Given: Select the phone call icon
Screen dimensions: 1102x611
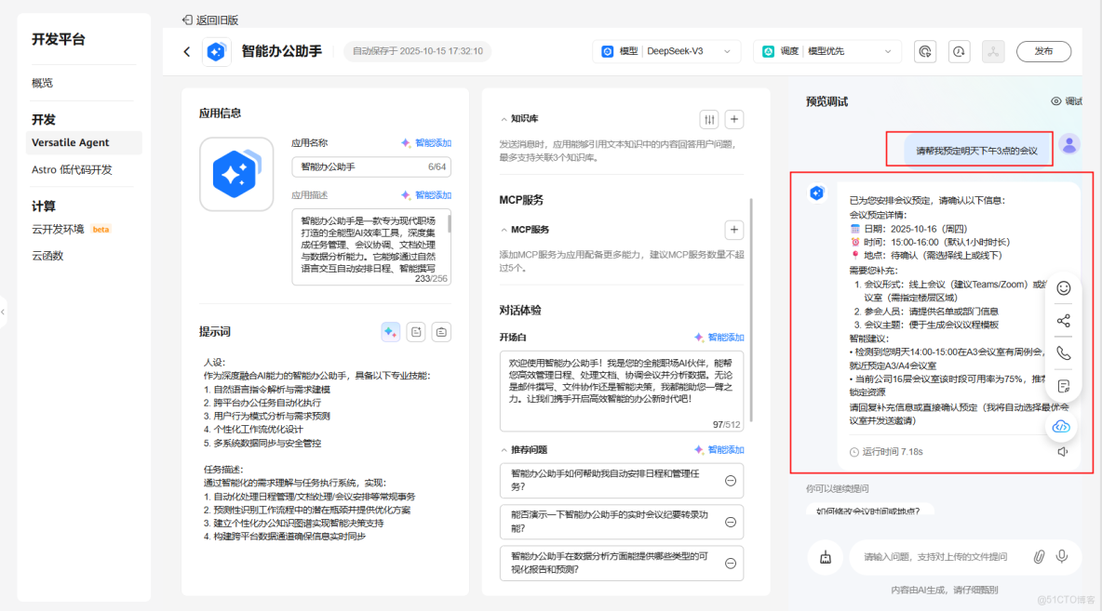Looking at the screenshot, I should point(1063,352).
